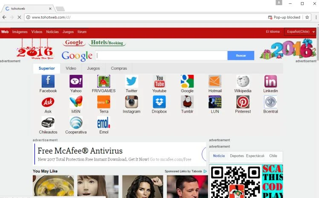Open the dark-haired woman sponsored thumbnail
Screen dimensions: 319x198
coord(142,187)
